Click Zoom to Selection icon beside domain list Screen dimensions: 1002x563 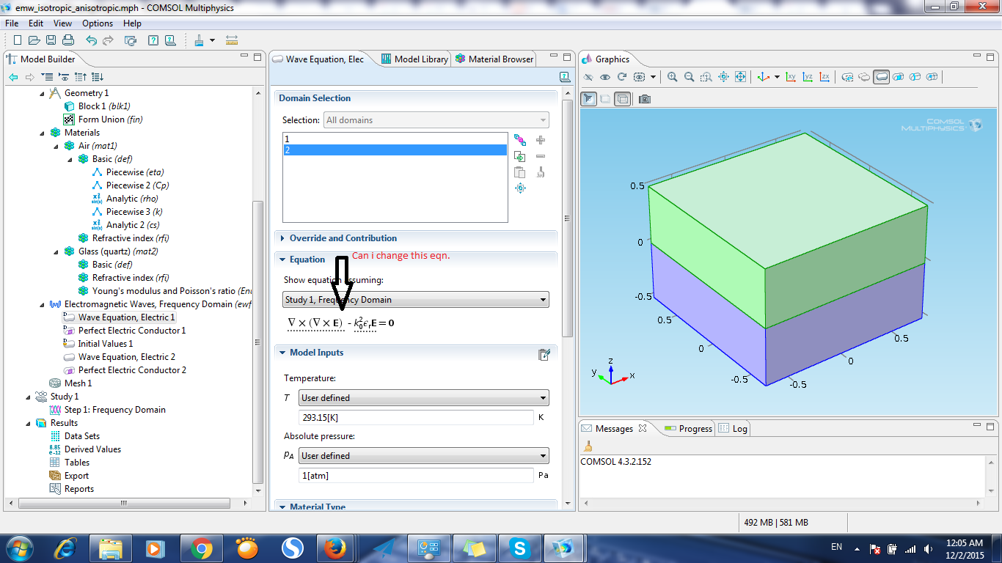[x=520, y=188]
